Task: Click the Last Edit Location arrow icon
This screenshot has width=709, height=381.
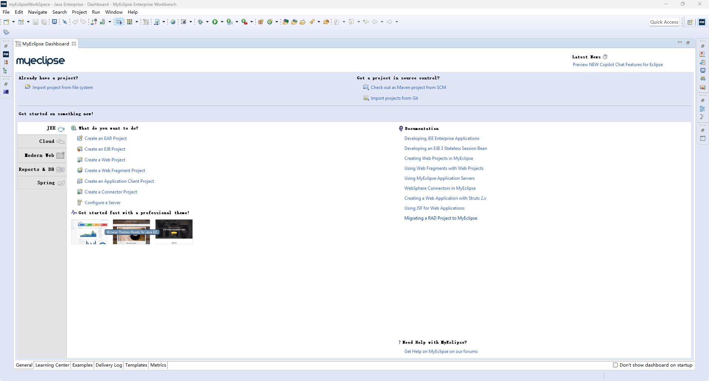Action: [x=366, y=22]
